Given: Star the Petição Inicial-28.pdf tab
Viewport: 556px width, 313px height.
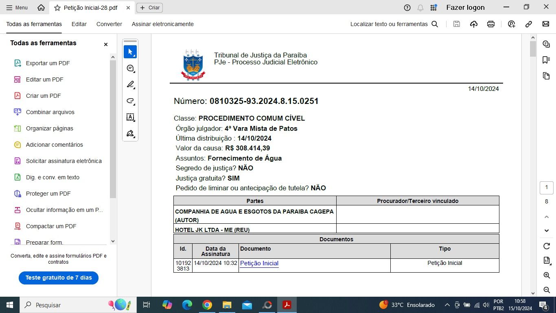Looking at the screenshot, I should (57, 8).
